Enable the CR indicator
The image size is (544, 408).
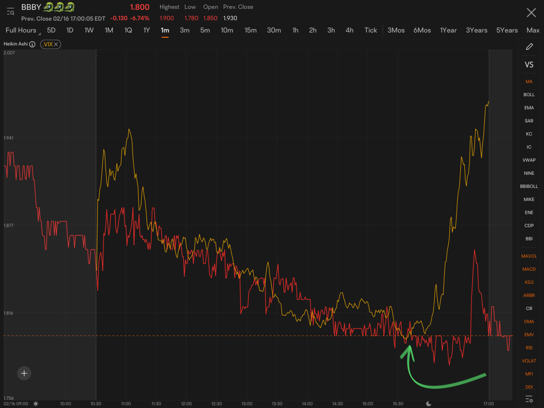529,308
